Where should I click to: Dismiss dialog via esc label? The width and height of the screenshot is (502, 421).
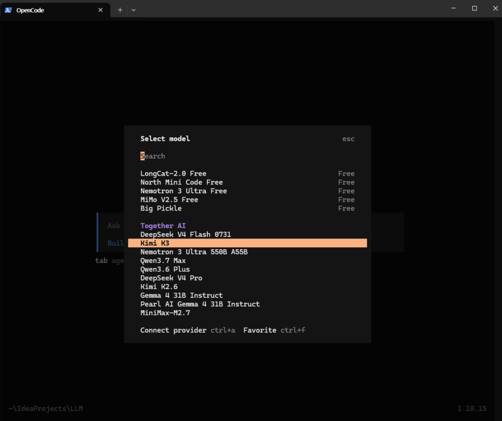click(x=349, y=139)
